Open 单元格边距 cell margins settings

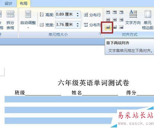148,20
